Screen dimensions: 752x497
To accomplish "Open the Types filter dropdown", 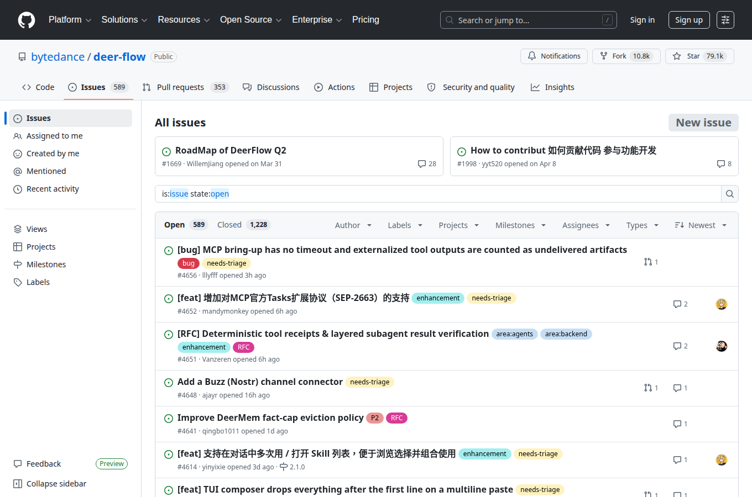I will coord(643,225).
